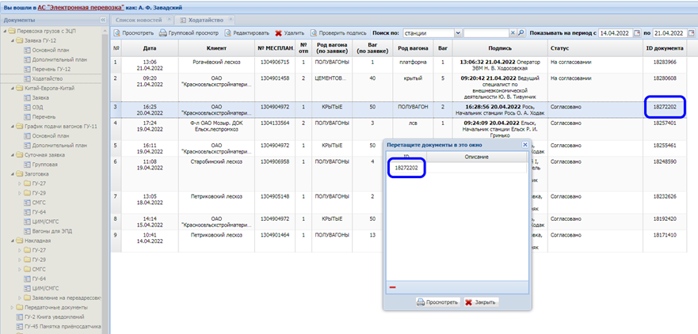Viewport: 698px width, 334px height.
Task: Click document ID 18171410
Action: [665, 234]
